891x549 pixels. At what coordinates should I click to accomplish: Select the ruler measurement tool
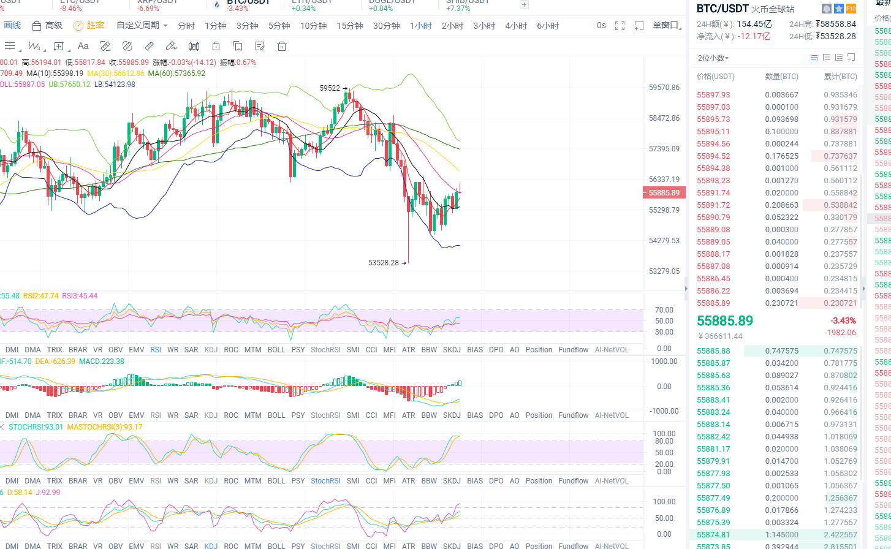(149, 46)
